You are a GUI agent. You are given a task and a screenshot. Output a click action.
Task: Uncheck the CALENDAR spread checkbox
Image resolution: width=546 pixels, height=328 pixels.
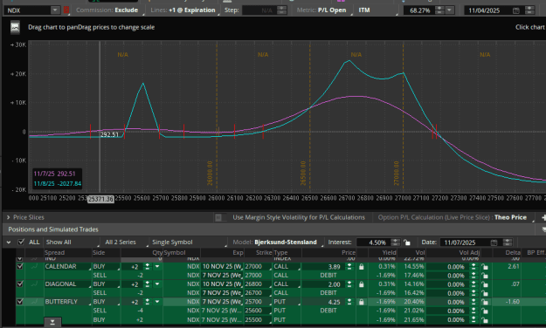(20, 266)
